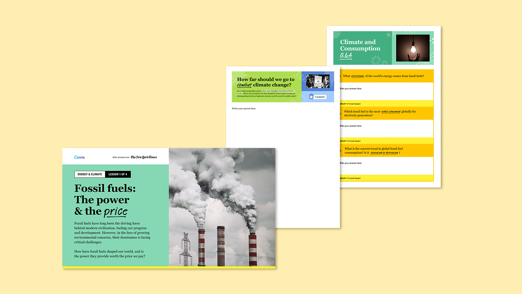The width and height of the screenshot is (522, 294).
Task: Select the alarm clock timer icon
Action: click(x=311, y=97)
